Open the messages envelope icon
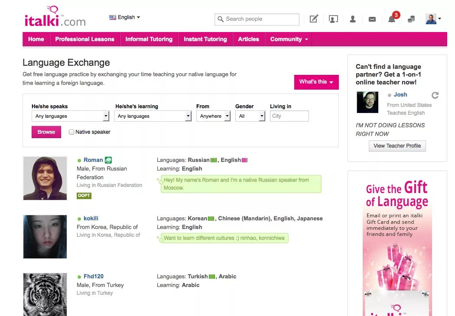 click(372, 19)
